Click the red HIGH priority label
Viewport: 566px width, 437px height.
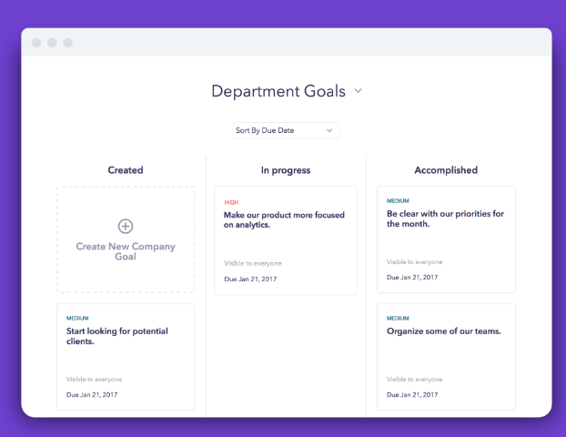click(x=231, y=202)
